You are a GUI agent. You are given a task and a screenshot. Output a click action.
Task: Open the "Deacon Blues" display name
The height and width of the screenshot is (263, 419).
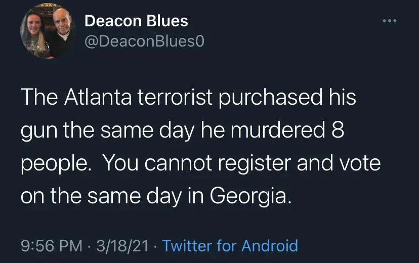136,21
